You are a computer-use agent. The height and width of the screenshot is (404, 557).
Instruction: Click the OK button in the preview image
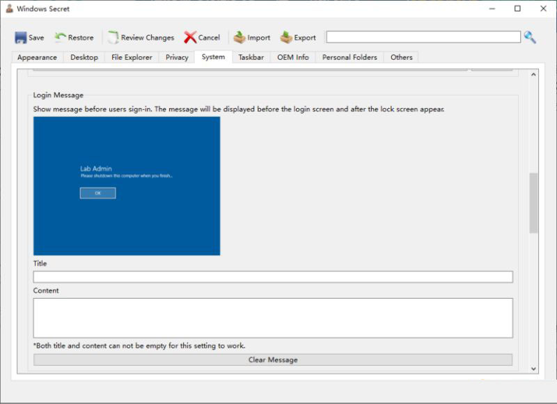point(97,193)
